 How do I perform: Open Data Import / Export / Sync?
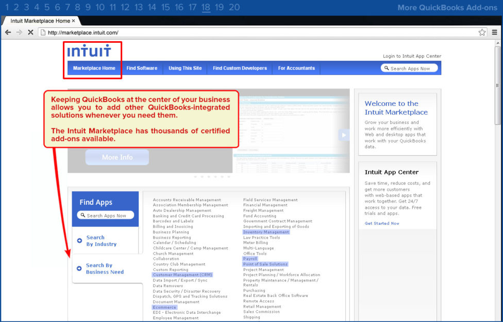point(180,280)
